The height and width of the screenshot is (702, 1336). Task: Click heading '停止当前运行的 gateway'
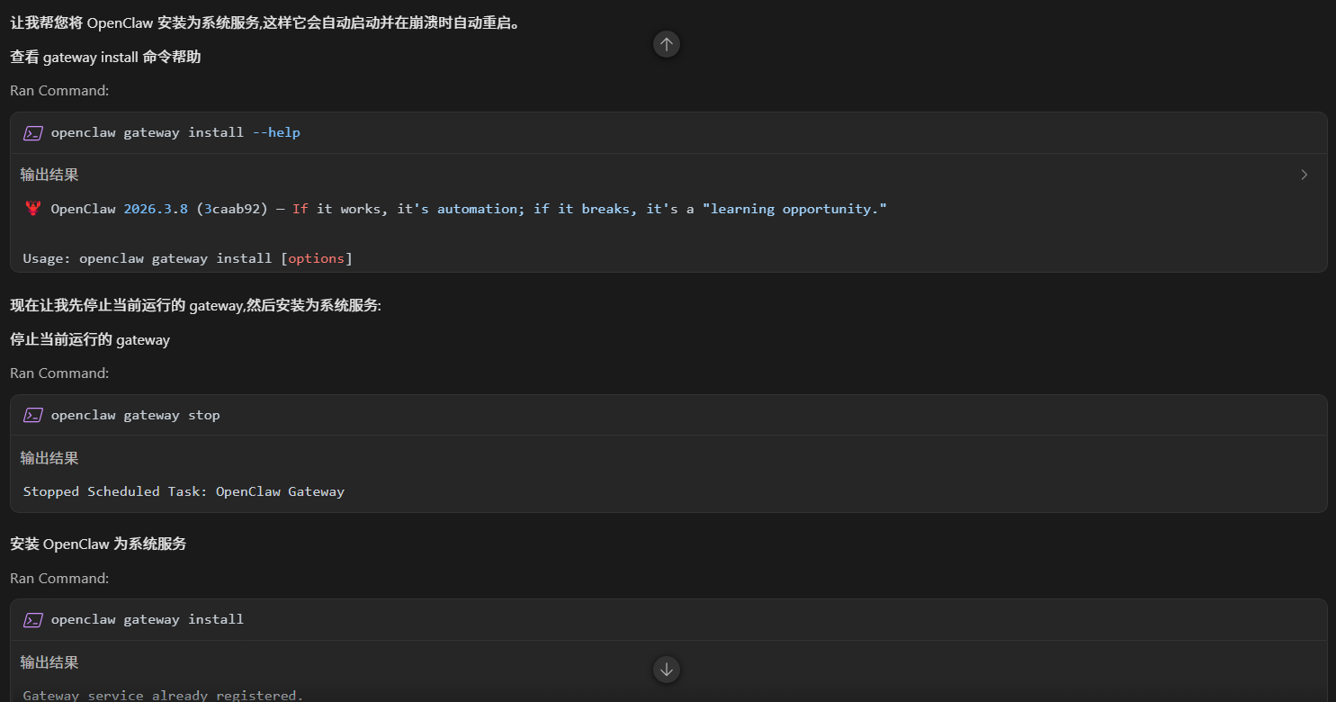[x=90, y=340]
